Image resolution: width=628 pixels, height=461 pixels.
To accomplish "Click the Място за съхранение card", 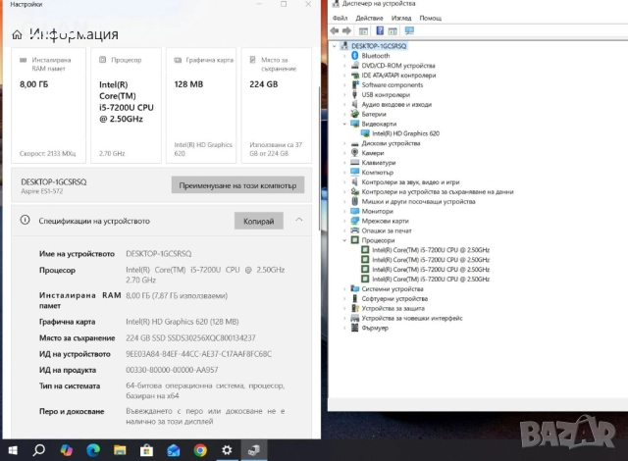I will 277,106.
